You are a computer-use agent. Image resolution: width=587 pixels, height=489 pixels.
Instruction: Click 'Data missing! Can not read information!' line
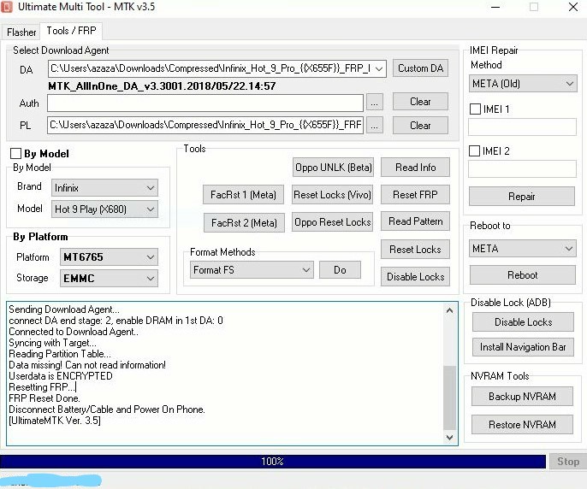pos(87,365)
